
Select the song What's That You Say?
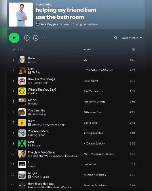click(42, 90)
